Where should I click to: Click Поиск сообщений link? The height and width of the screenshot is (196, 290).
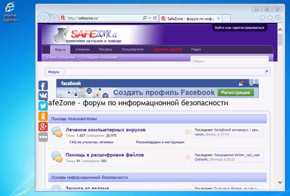[61, 57]
